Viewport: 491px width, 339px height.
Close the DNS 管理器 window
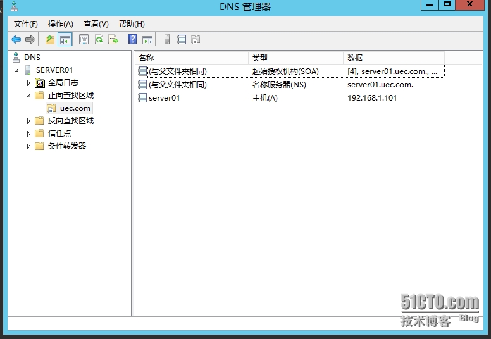469,4
